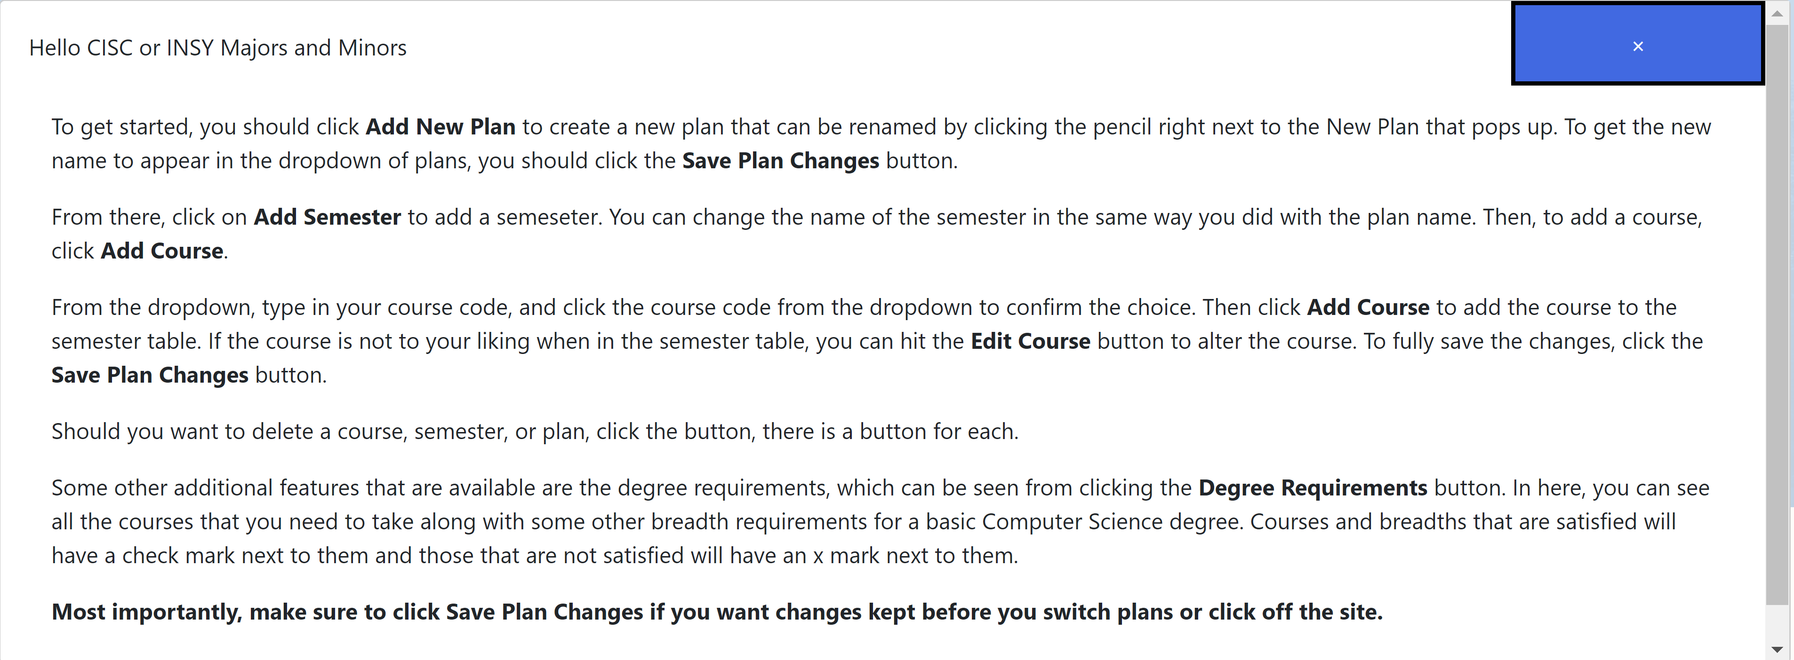
Task: Click bold 'Add Course' in the dropdown instructions paragraph
Action: coord(1368,307)
